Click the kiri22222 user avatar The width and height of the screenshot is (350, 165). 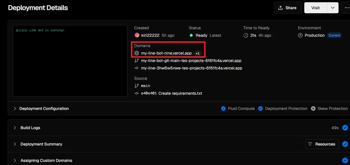coord(137,35)
